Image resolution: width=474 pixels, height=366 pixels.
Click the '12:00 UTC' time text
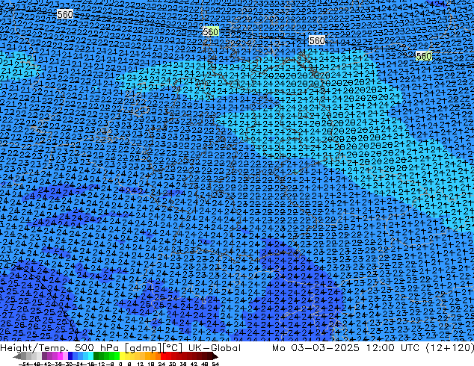point(393,348)
